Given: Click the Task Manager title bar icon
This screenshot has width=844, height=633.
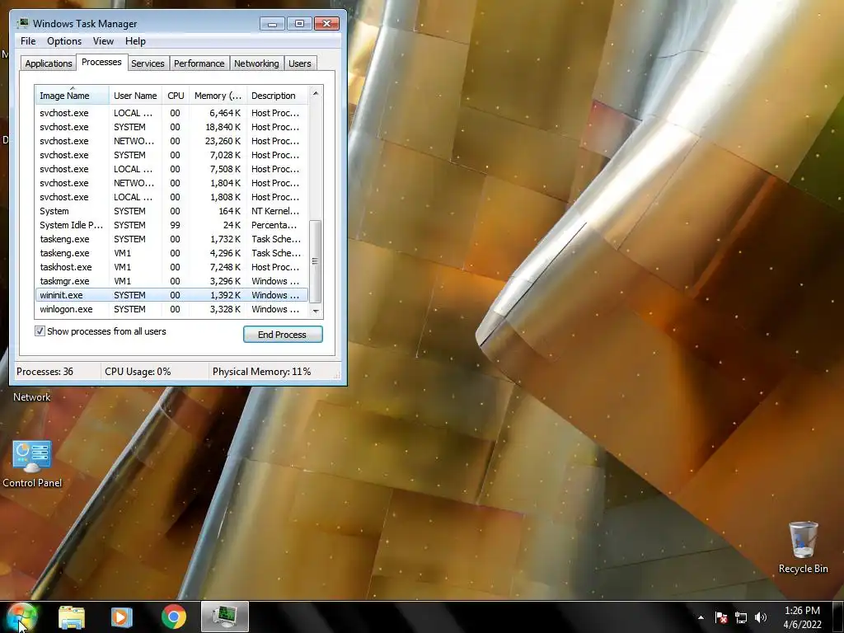Looking at the screenshot, I should click(22, 23).
